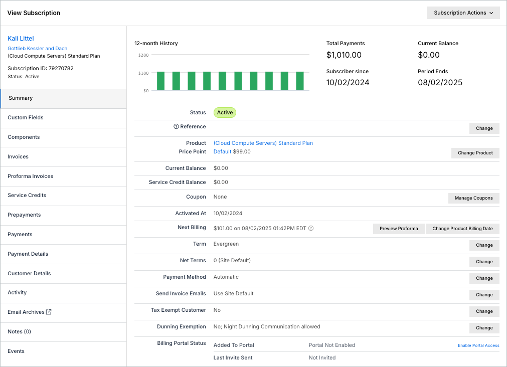
Task: Click the $101.00 on 08/02/2025 next billing value
Action: point(260,228)
